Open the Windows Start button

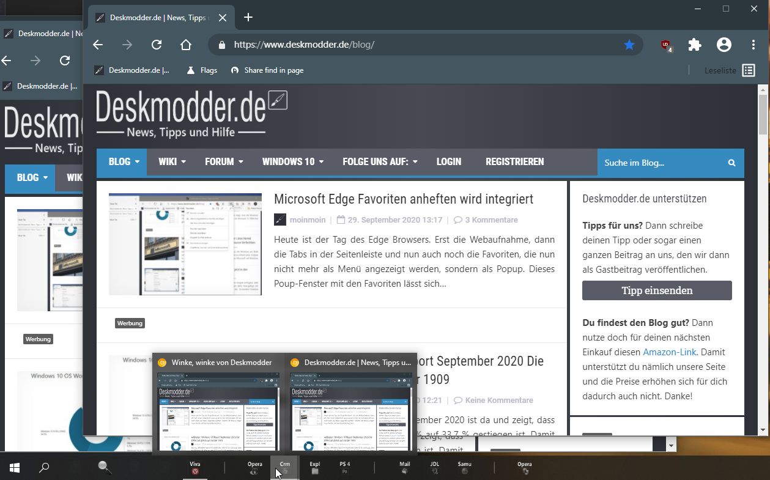click(x=15, y=468)
